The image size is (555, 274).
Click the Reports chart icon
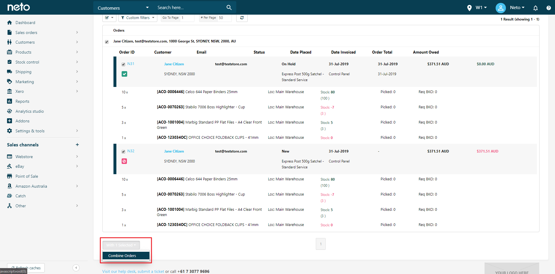click(x=10, y=101)
